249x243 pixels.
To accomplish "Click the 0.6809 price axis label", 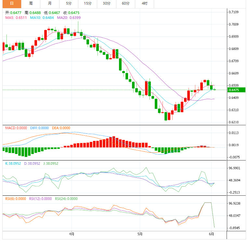I will click(234, 49).
